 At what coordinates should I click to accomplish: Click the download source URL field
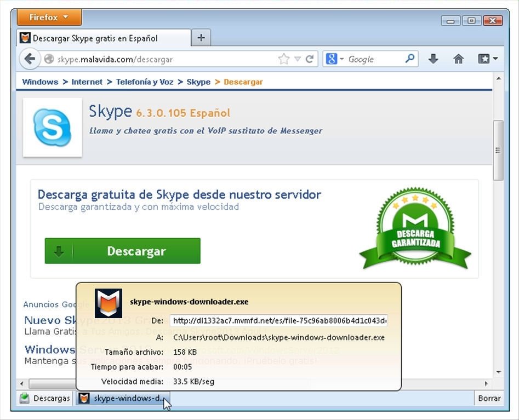click(279, 320)
